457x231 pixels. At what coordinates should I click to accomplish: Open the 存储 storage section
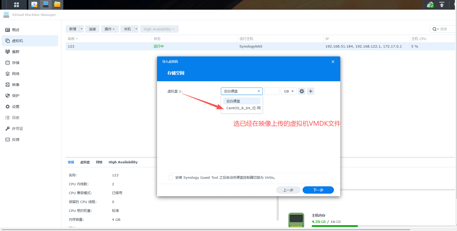click(x=30, y=63)
